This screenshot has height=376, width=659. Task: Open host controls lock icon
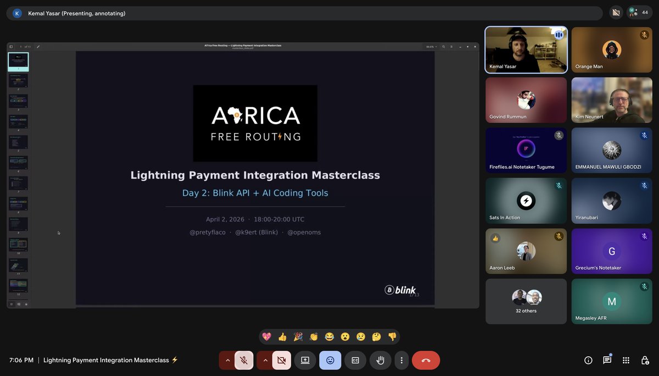tap(645, 360)
